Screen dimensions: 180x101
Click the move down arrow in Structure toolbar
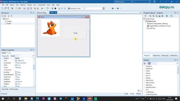coord(12,16)
